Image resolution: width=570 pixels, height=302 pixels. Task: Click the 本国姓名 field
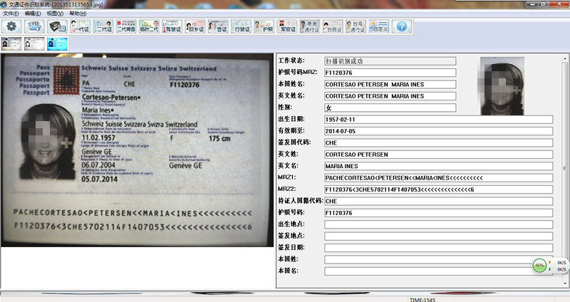[x=390, y=84]
